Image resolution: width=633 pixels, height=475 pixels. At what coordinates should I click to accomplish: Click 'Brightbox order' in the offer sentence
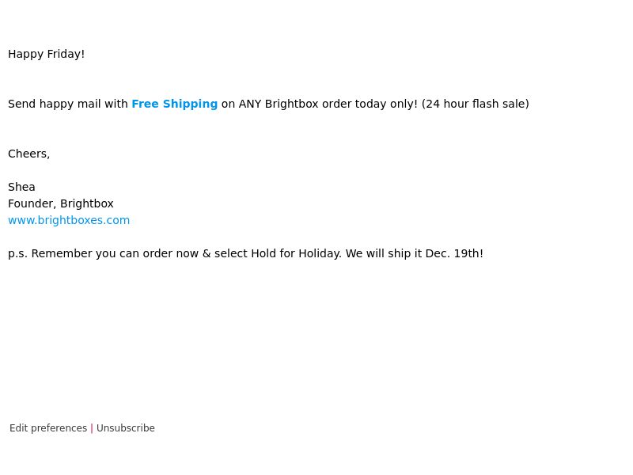[x=308, y=104]
